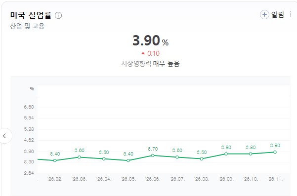Click the first 3.60 data point
The image size is (297, 196).
[80, 157]
